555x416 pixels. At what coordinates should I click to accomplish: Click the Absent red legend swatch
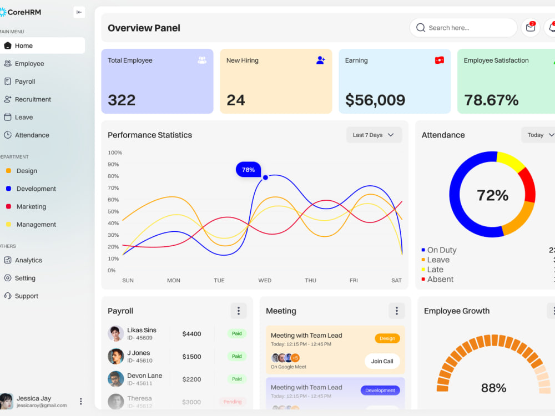(x=423, y=279)
